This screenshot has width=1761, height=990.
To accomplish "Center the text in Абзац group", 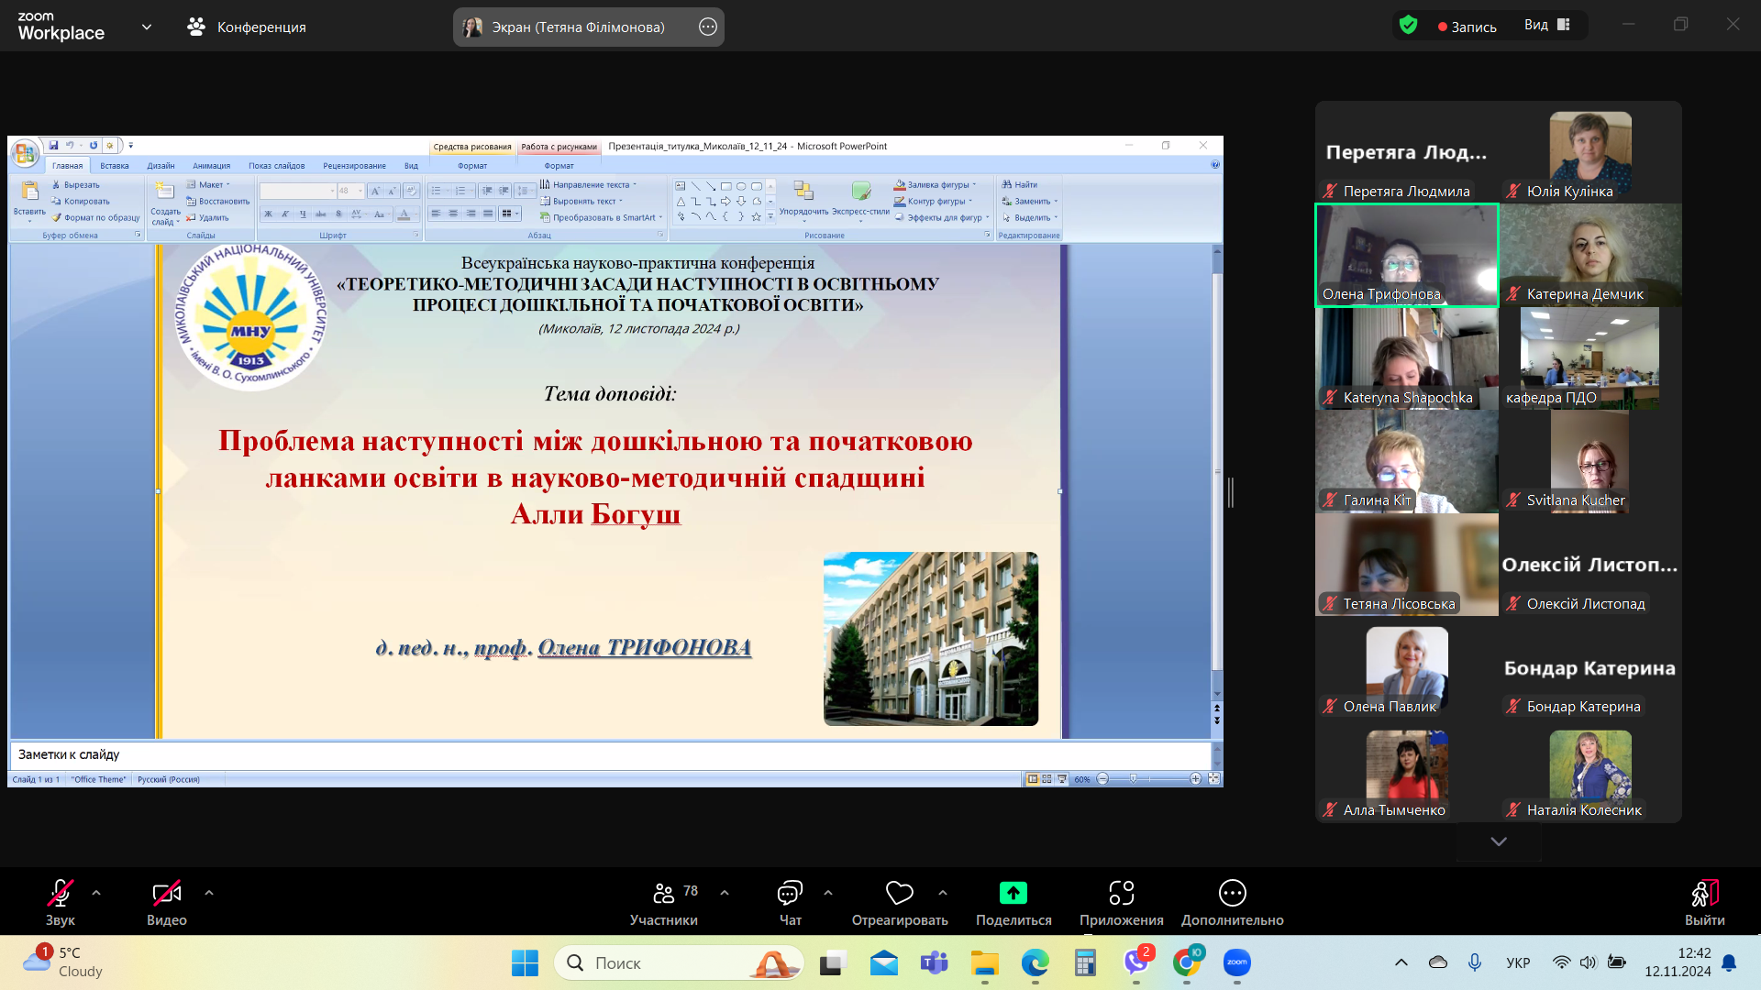I will pos(453,214).
